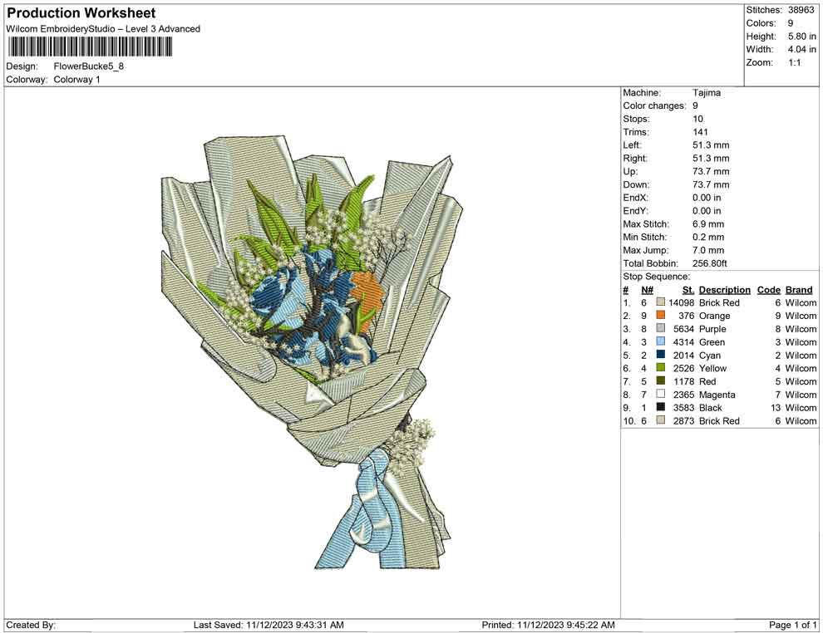Click the Page 1 of 1 text

[x=792, y=625]
